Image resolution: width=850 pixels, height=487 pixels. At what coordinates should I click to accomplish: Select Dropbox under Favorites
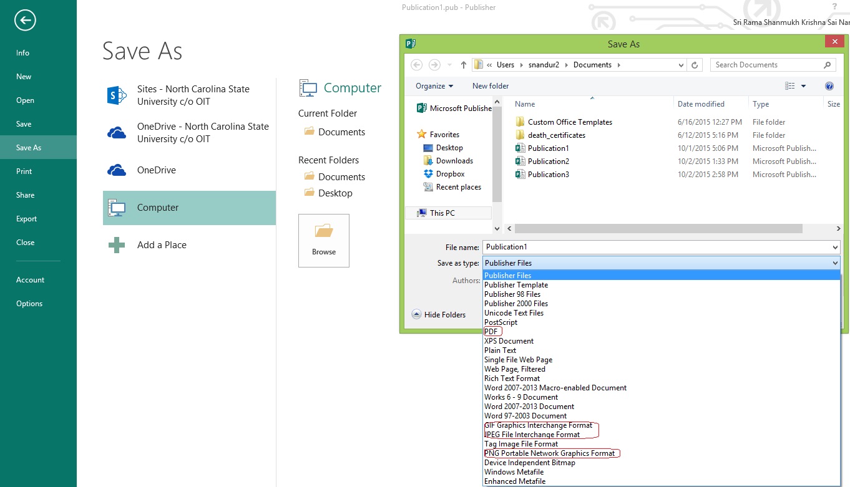(x=444, y=174)
